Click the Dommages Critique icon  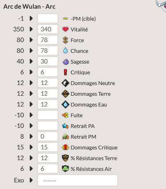click(x=65, y=147)
